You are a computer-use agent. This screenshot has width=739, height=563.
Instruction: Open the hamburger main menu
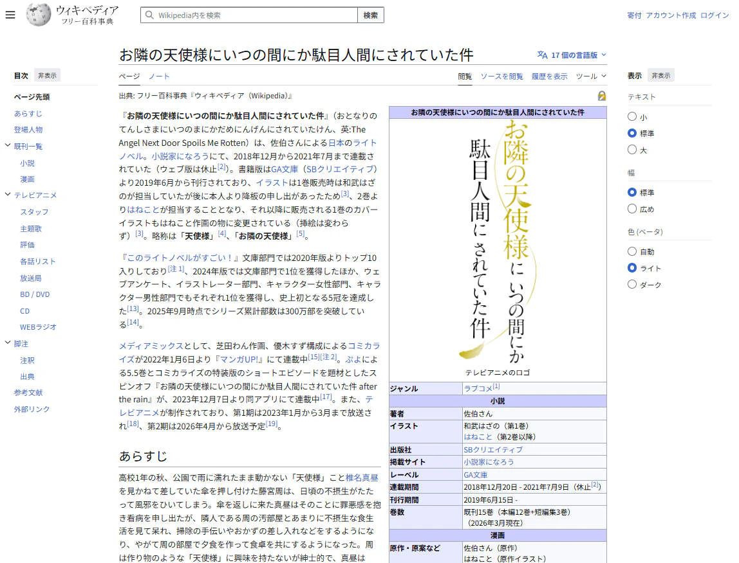(10, 15)
